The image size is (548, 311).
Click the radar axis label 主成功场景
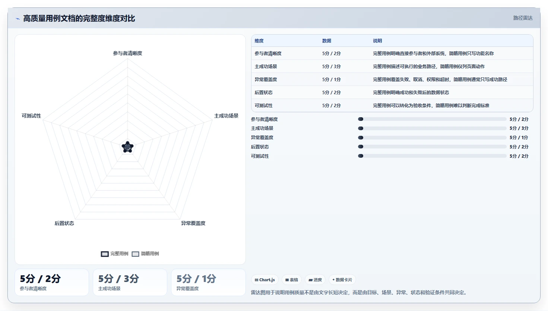click(x=226, y=116)
